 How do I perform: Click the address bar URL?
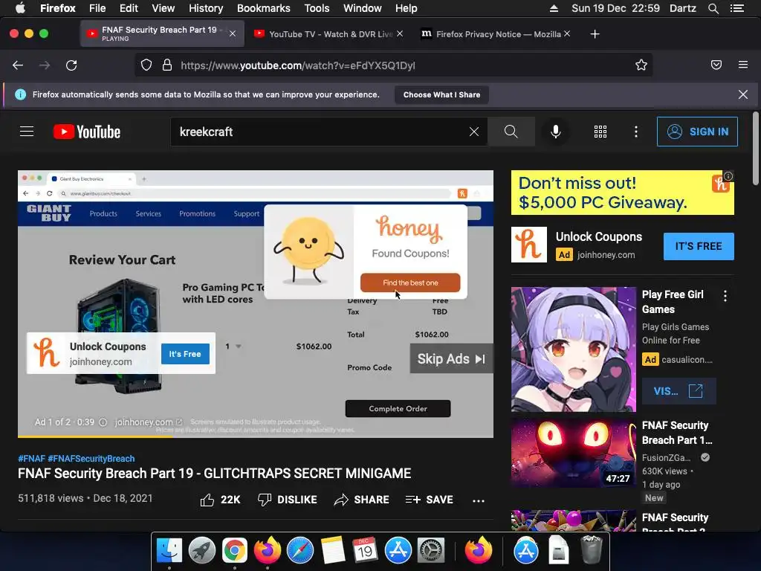pos(297,65)
